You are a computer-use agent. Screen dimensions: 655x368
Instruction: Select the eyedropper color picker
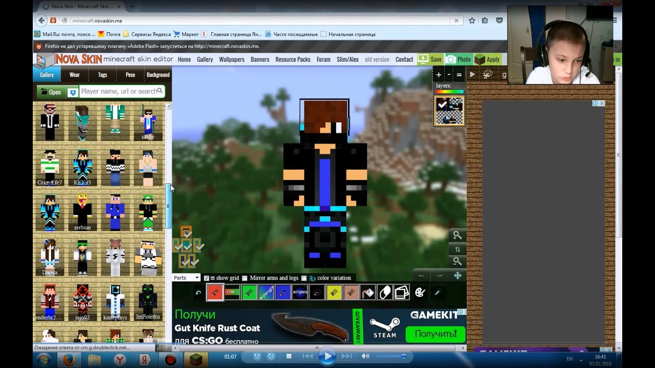click(438, 292)
